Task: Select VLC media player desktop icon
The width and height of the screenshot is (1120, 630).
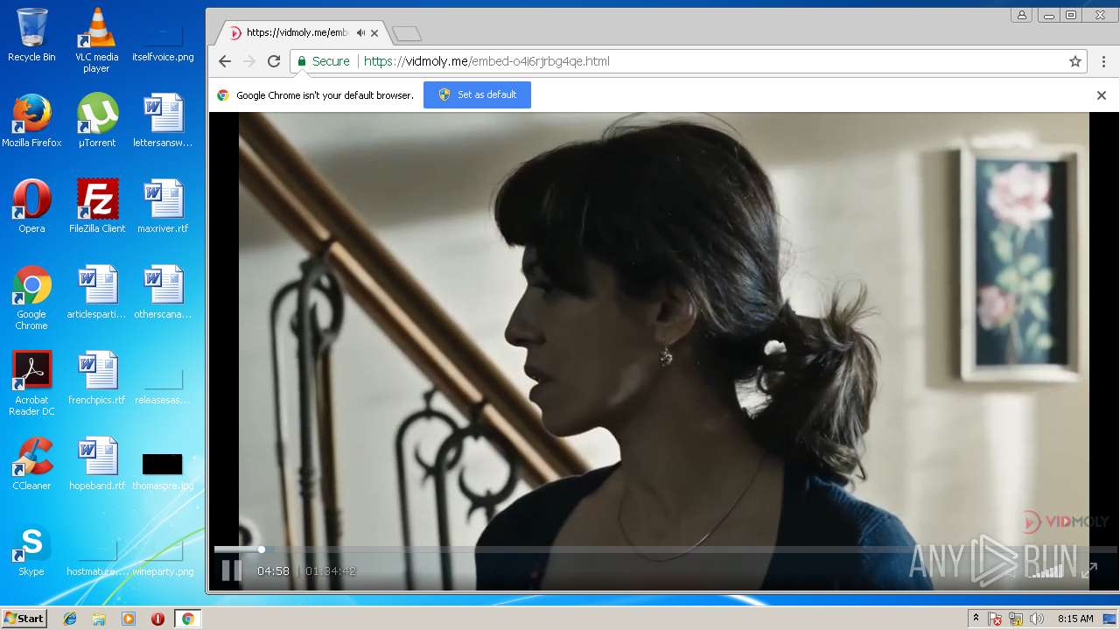Action: [96, 40]
